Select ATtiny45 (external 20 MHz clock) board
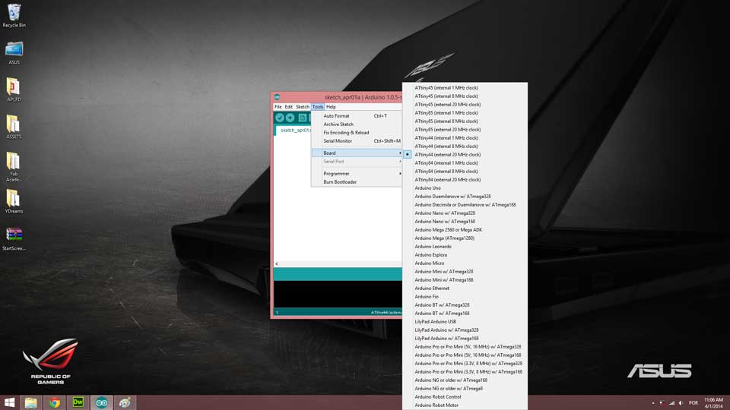730x410 pixels. (465, 105)
